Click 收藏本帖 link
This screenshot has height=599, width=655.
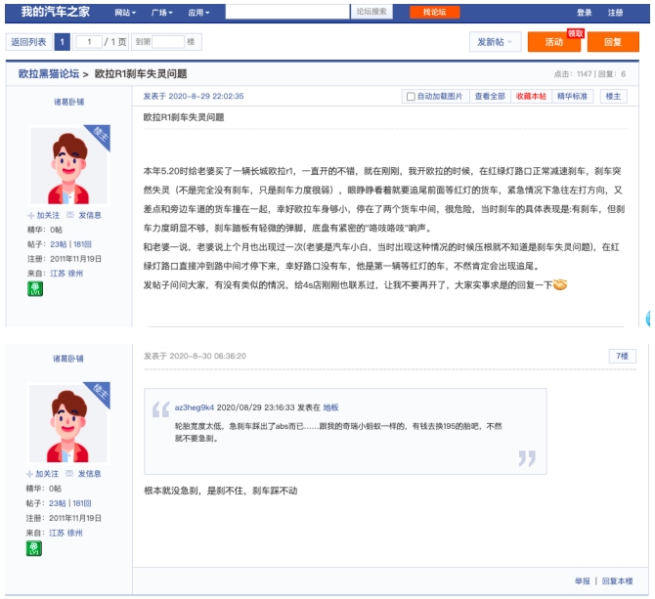[531, 97]
